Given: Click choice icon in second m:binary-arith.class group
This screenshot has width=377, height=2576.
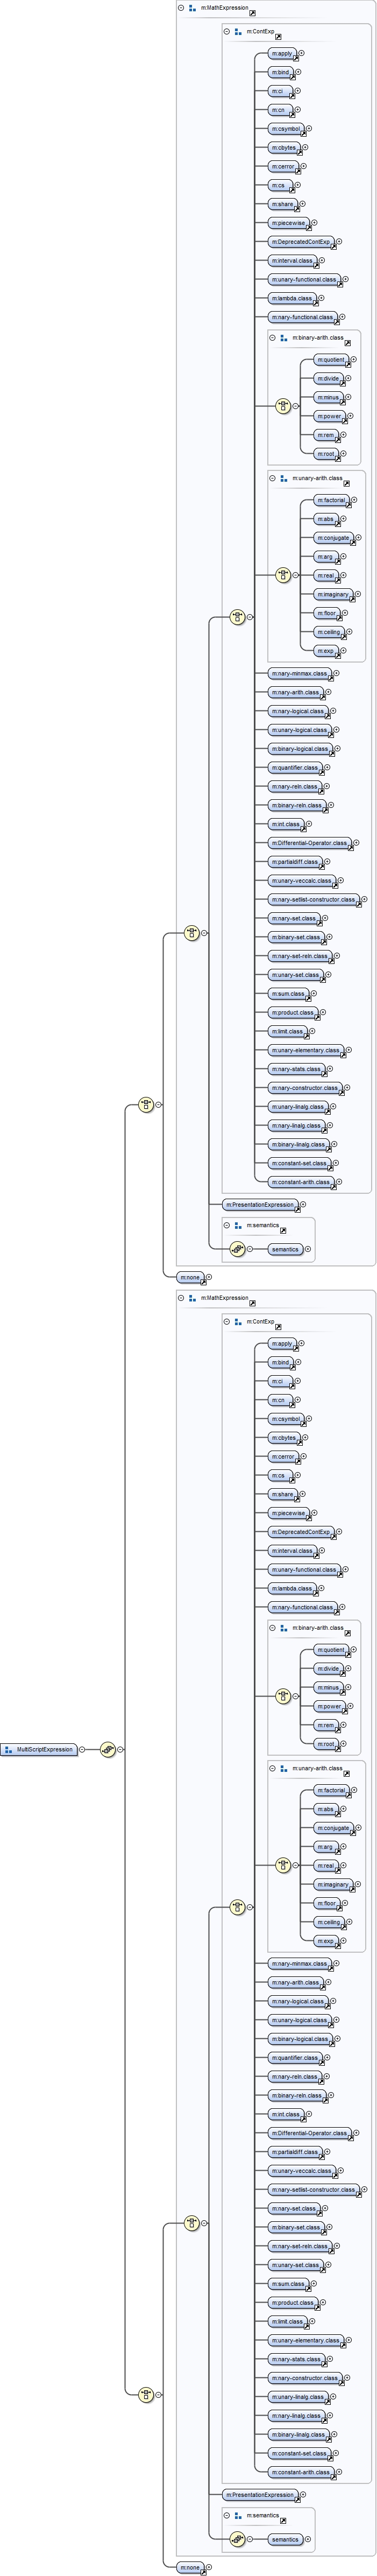Looking at the screenshot, I should click(x=283, y=1696).
